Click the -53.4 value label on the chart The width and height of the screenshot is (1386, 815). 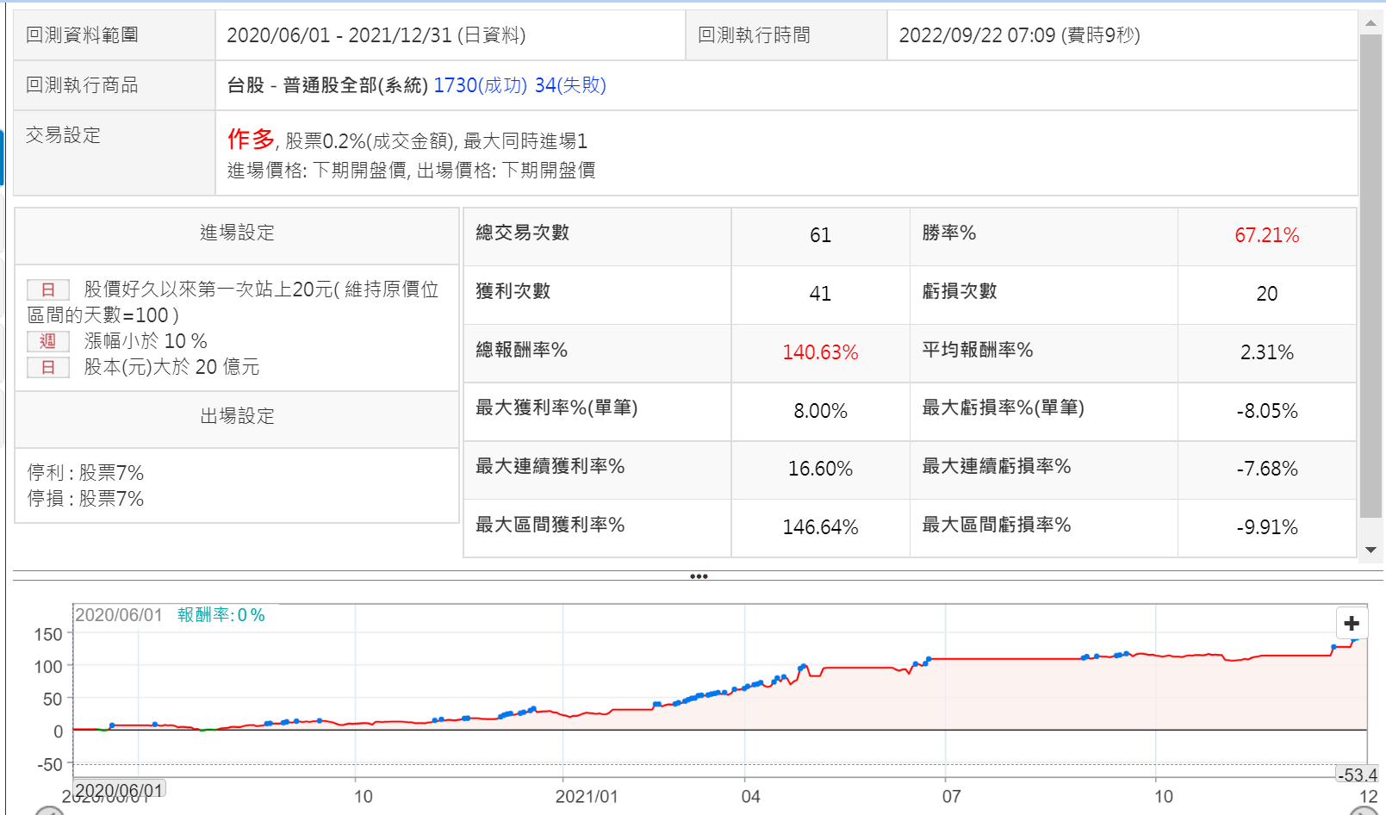1358,775
